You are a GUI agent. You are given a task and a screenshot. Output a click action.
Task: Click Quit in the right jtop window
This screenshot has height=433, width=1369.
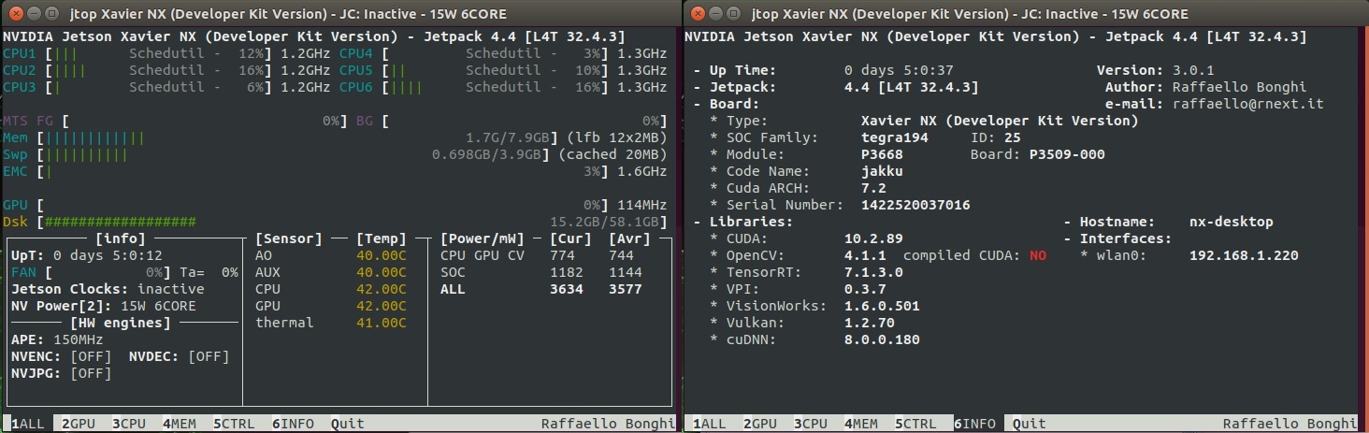point(1030,424)
